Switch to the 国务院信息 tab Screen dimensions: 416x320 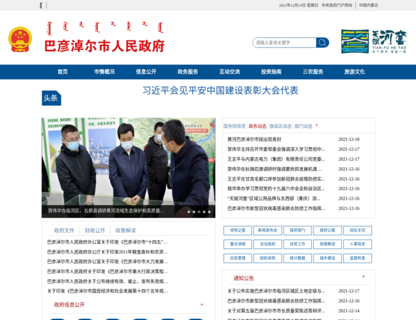pos(234,126)
